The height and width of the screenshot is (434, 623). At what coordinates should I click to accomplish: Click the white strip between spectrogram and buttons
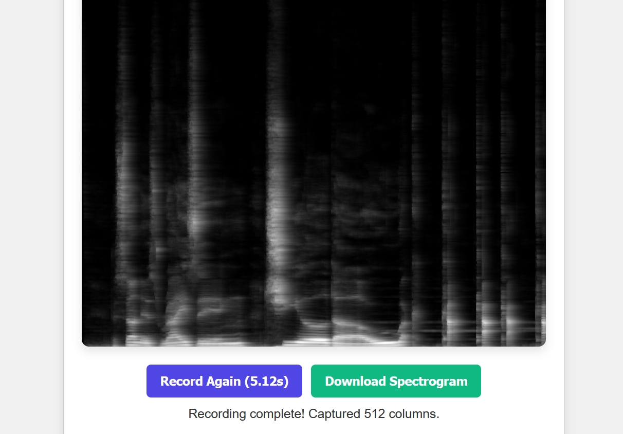pos(314,355)
